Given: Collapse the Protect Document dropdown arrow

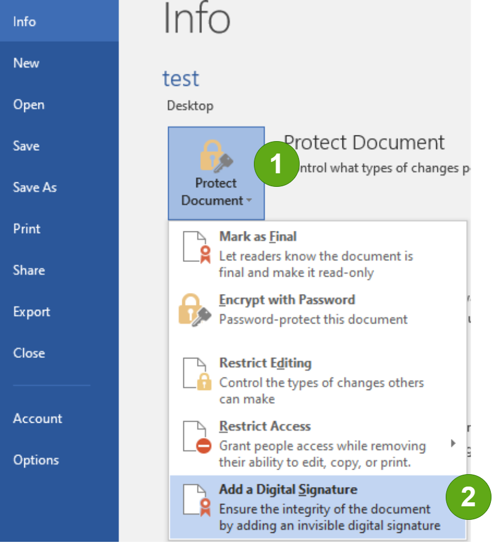Looking at the screenshot, I should [x=248, y=201].
